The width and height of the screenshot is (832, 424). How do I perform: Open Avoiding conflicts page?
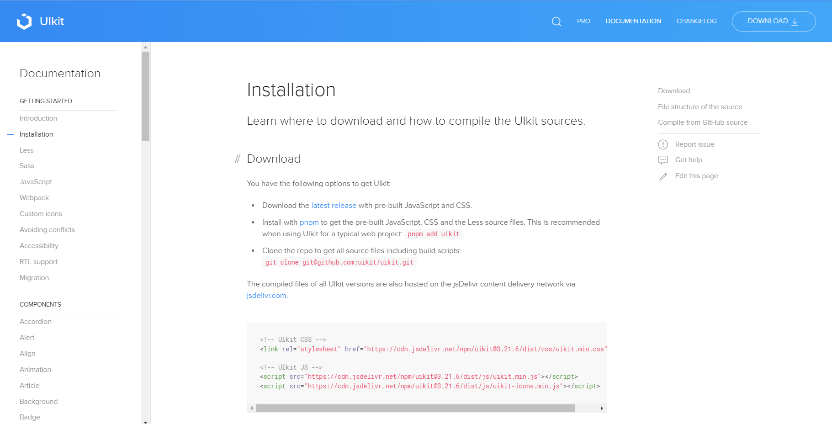click(47, 230)
